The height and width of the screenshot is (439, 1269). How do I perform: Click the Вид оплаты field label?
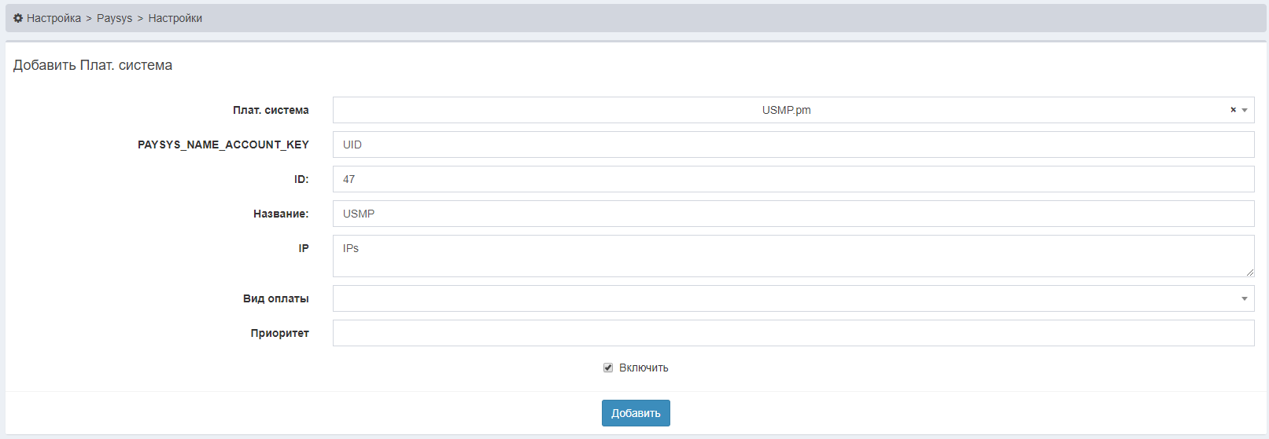275,298
